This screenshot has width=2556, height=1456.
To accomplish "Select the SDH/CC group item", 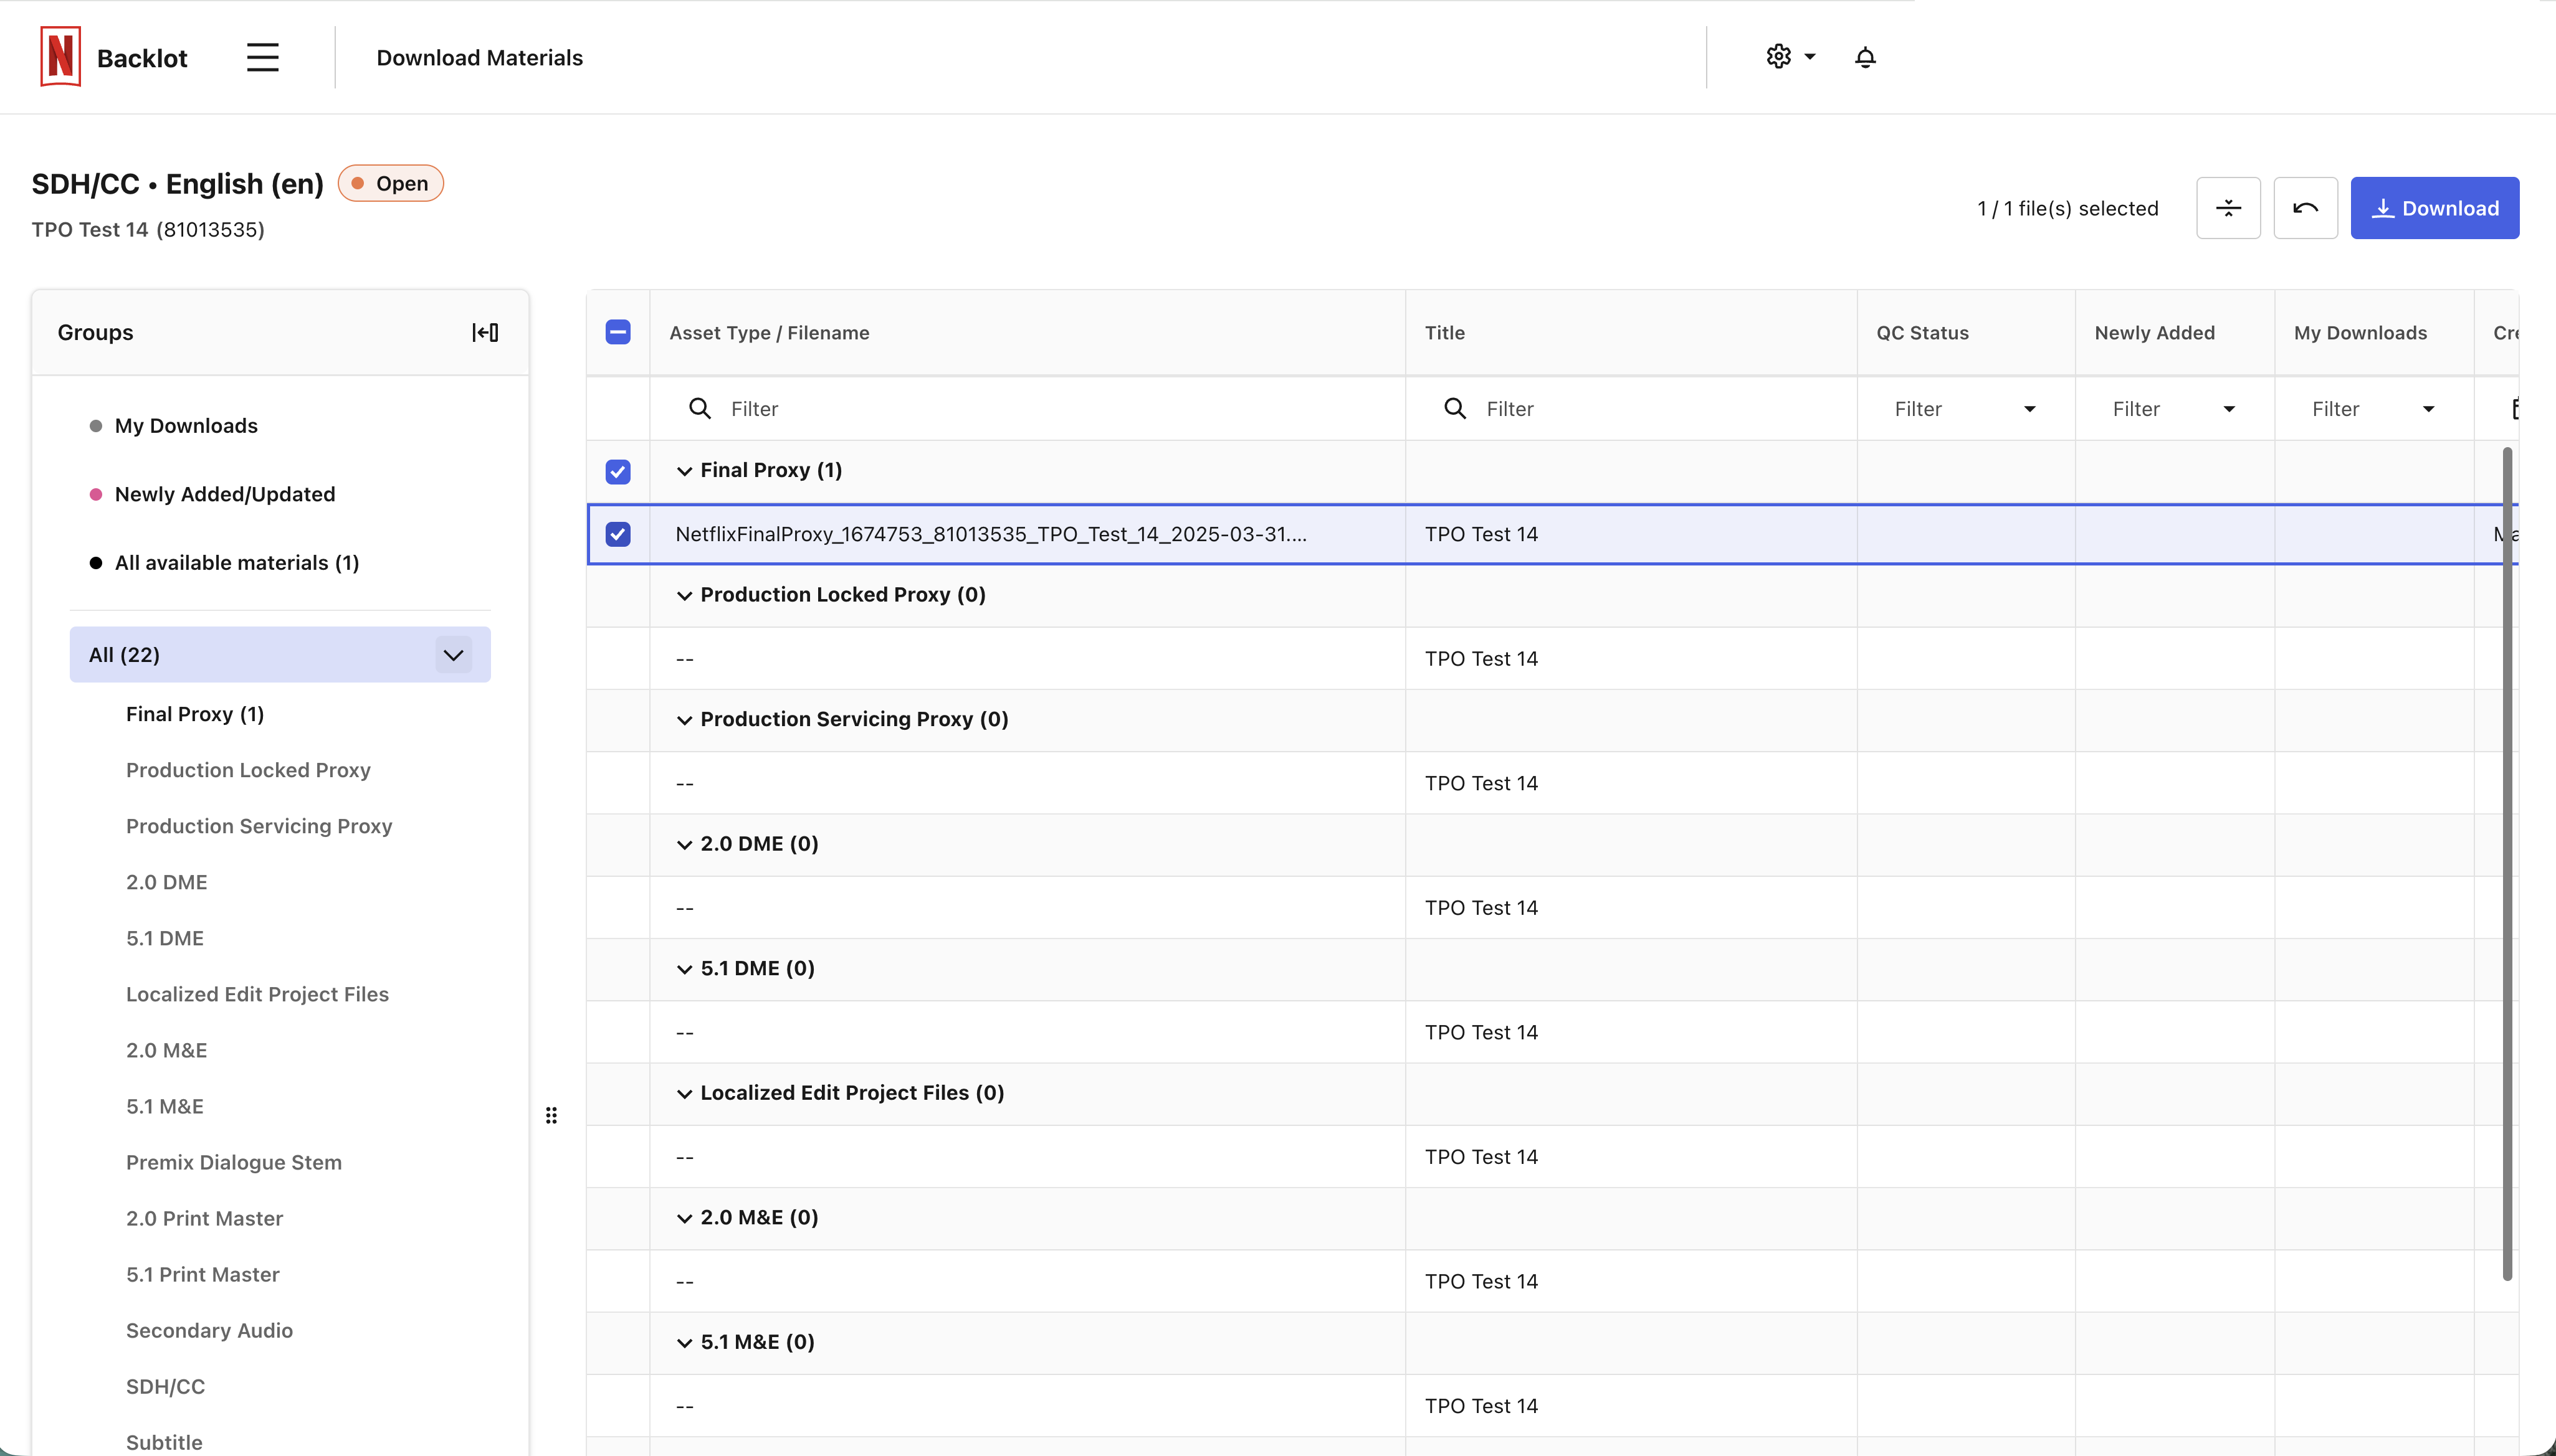I will pyautogui.click(x=165, y=1386).
